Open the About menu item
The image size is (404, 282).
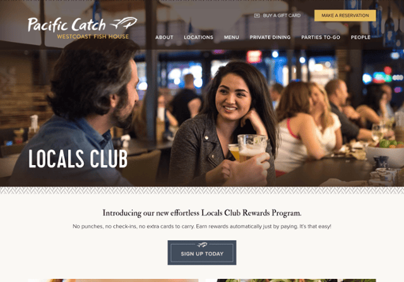pyautogui.click(x=164, y=37)
